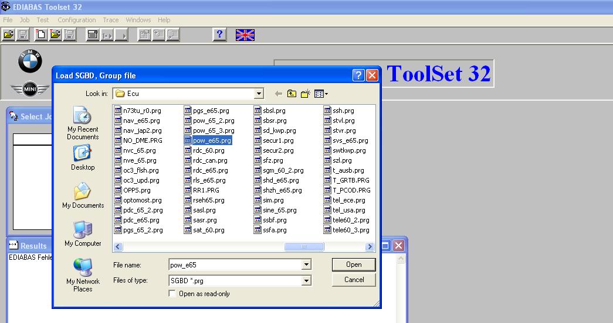
Task: Expand the File name dropdown arrow
Action: (x=306, y=265)
